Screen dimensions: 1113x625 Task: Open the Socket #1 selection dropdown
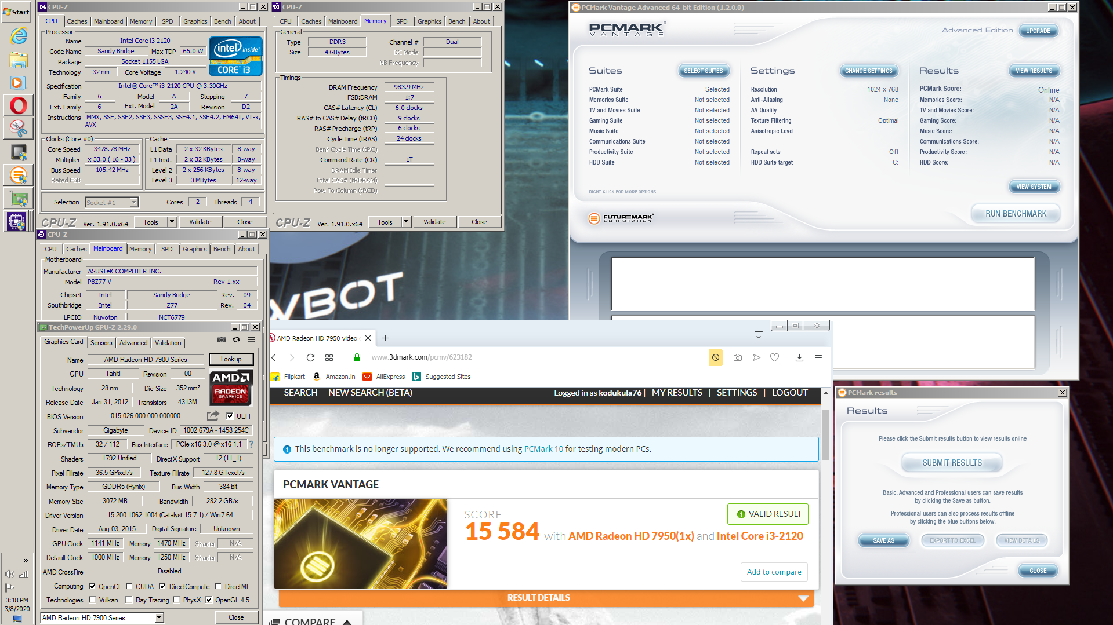pos(134,203)
